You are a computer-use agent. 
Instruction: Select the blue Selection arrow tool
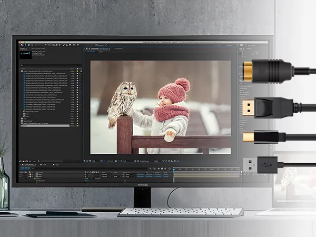(x=25, y=45)
